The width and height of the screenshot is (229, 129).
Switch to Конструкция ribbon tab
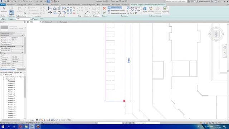(x=21, y=5)
